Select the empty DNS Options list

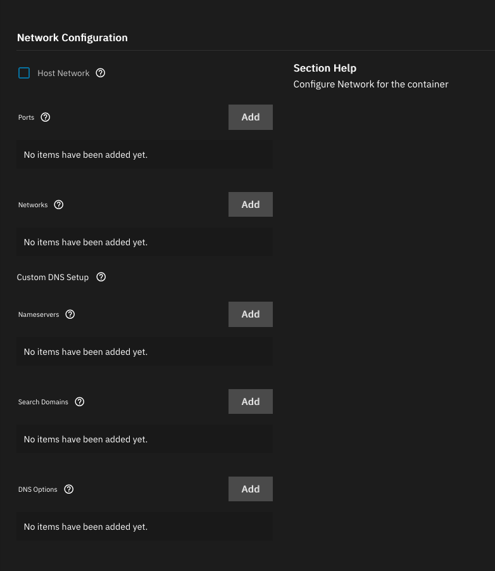[x=144, y=527]
